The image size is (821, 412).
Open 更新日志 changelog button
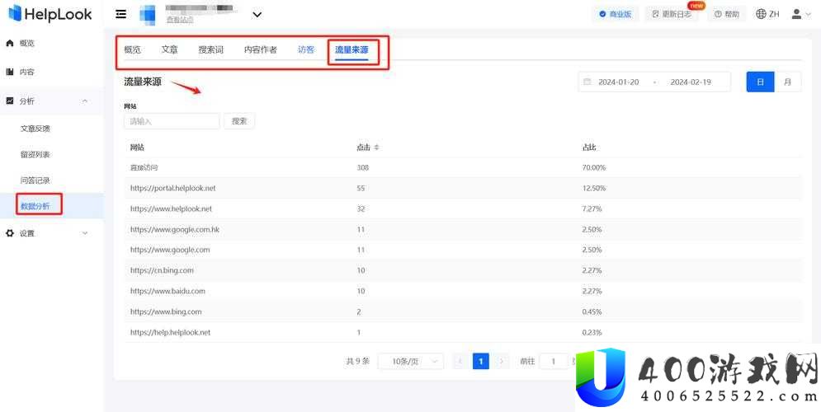point(672,14)
